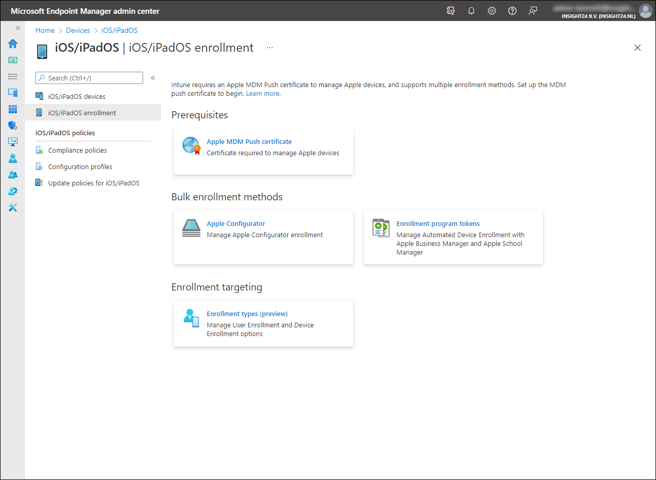The height and width of the screenshot is (480, 656).
Task: Click Enrollment types card icon
Action: pos(191,318)
